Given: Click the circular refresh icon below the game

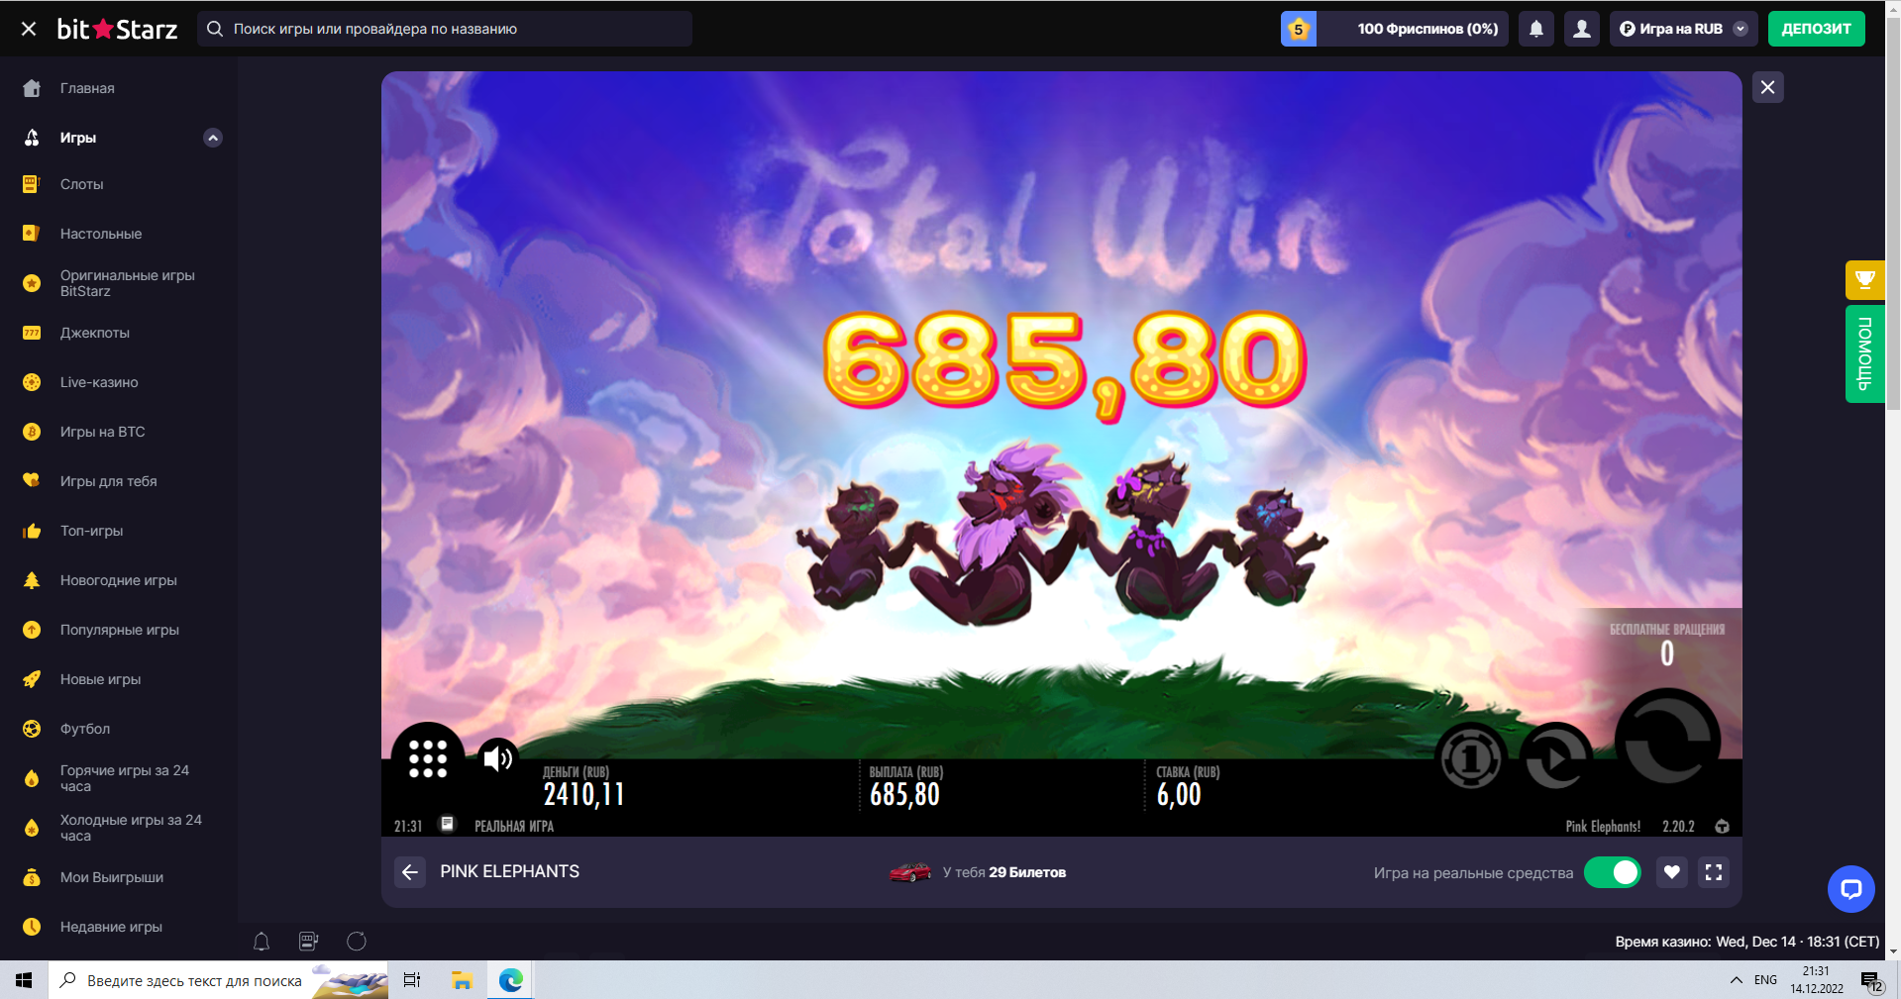Looking at the screenshot, I should tap(357, 942).
